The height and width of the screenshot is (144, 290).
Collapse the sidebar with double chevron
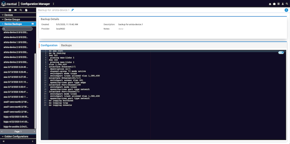(4, 141)
